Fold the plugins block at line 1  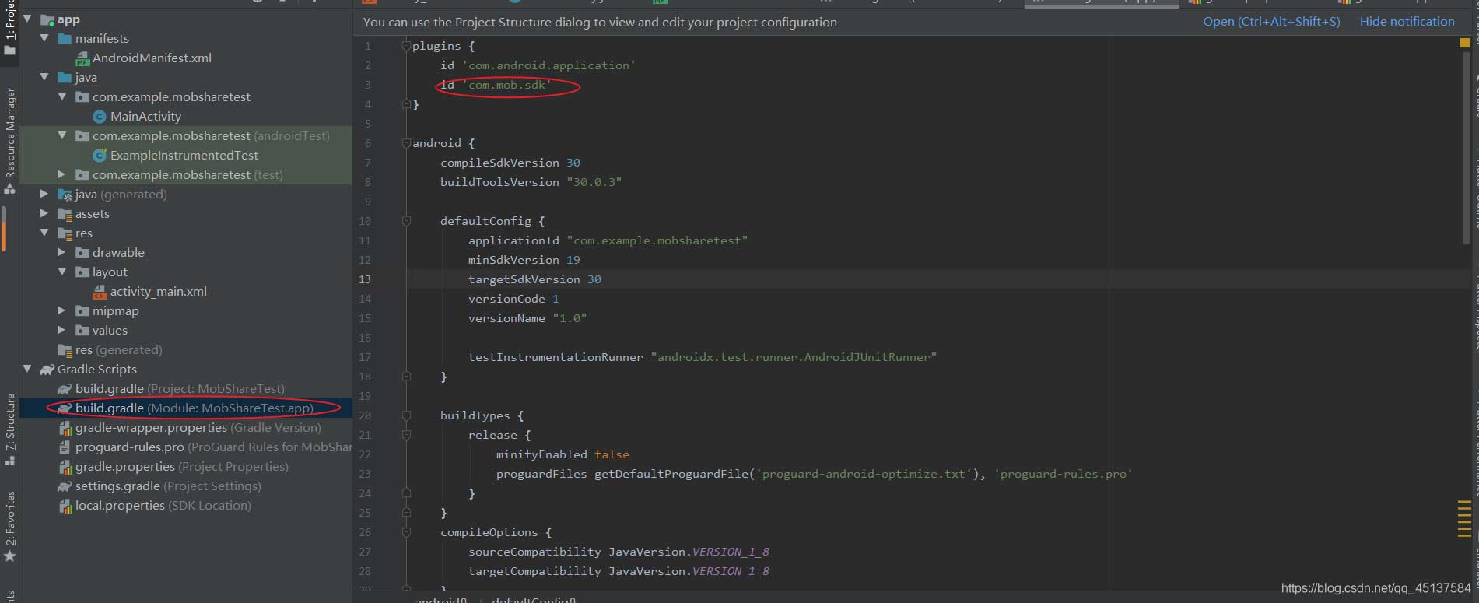tap(406, 46)
